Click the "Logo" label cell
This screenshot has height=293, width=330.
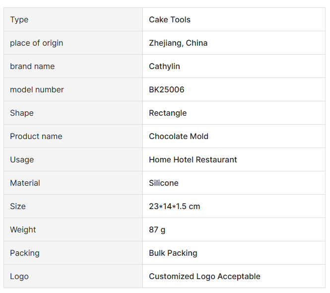(19, 277)
